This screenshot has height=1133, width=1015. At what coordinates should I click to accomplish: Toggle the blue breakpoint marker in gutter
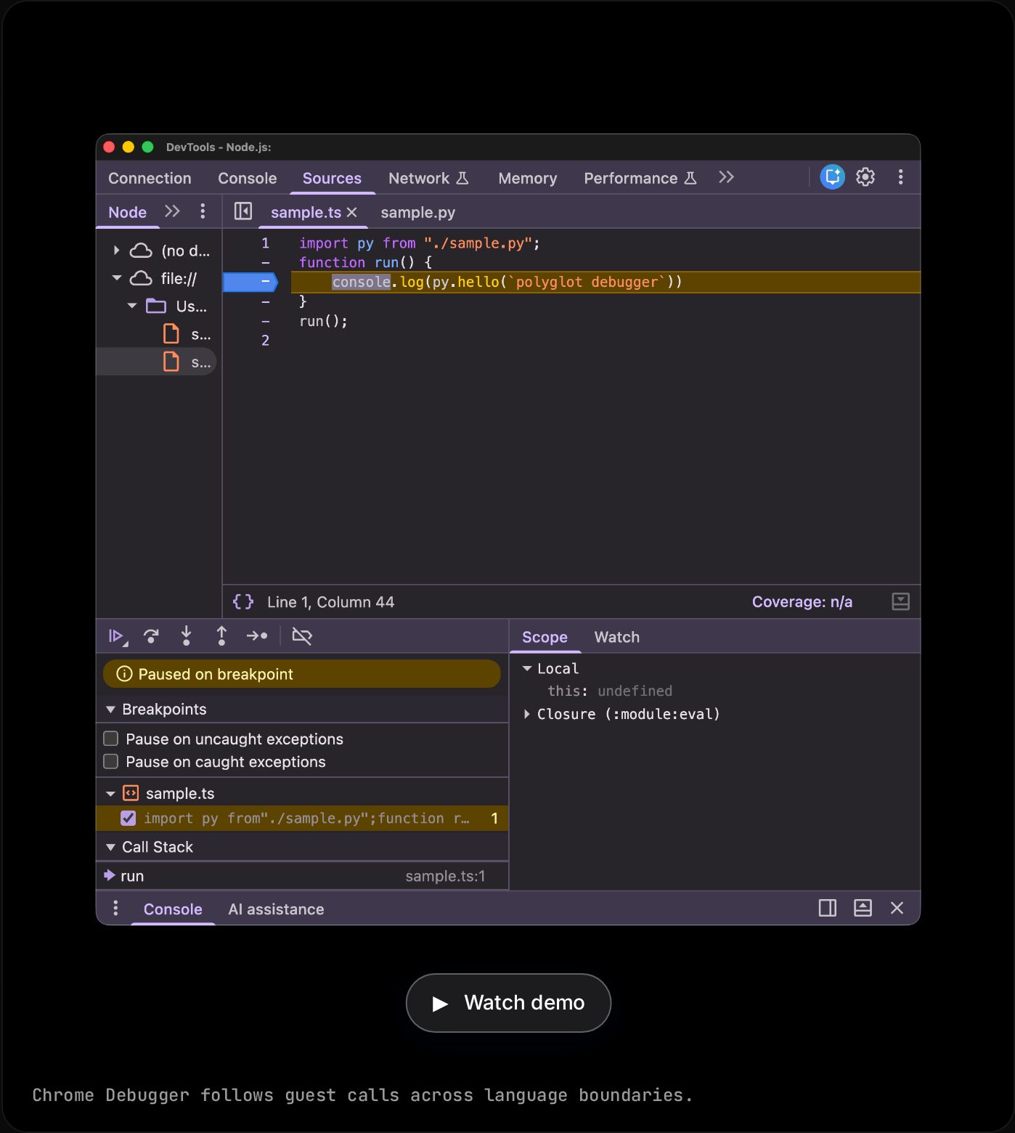pos(250,282)
